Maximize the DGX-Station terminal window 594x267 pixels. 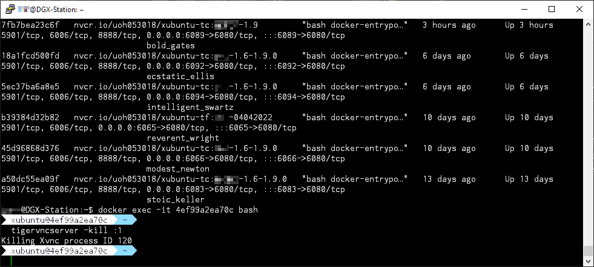(x=551, y=10)
